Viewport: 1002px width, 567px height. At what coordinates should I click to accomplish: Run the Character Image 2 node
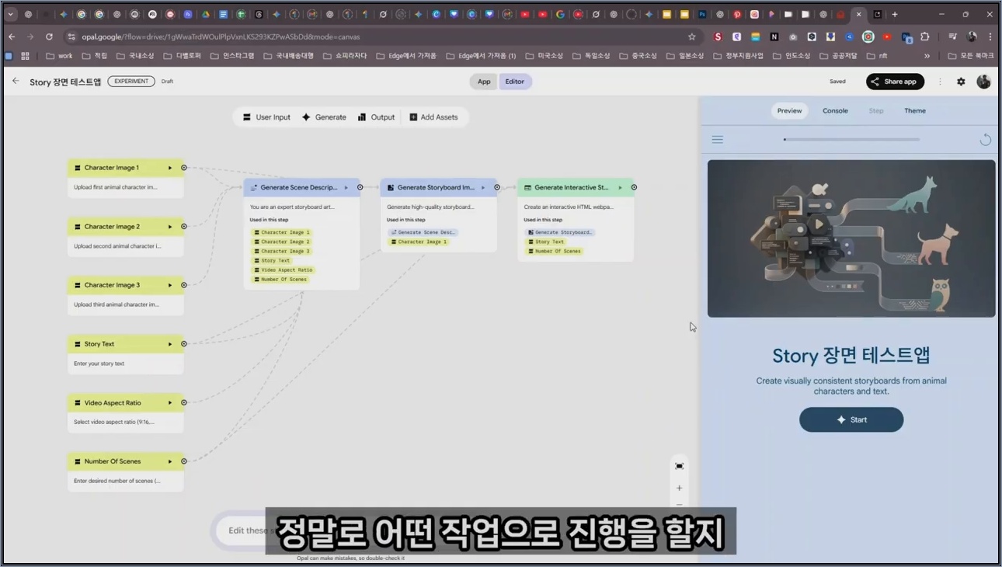pyautogui.click(x=170, y=227)
